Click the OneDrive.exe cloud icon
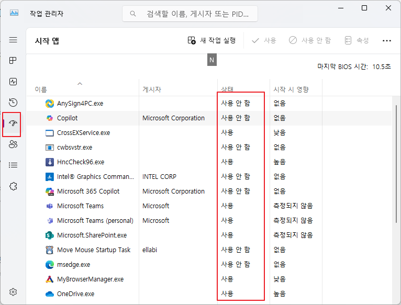Viewport: 401px width, 305px height. [x=50, y=294]
